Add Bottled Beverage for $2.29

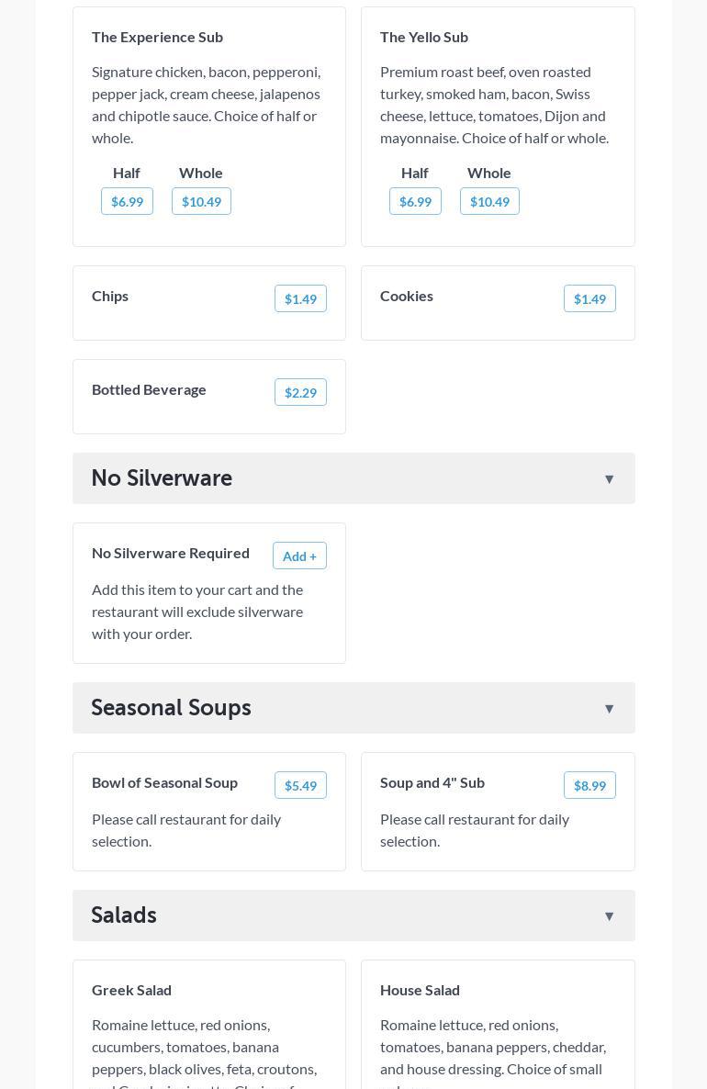tap(300, 392)
